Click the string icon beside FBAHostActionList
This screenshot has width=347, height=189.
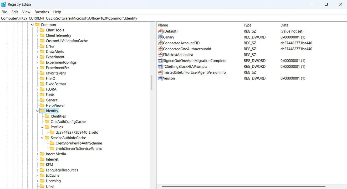[x=160, y=55]
